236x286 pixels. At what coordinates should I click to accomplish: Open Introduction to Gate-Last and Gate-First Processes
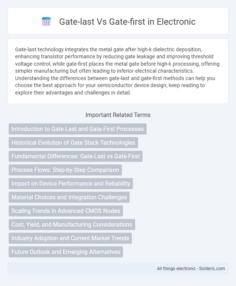(x=78, y=129)
